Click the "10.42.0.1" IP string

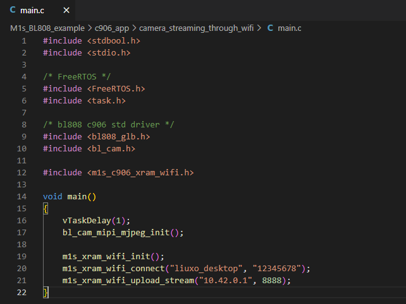point(226,281)
